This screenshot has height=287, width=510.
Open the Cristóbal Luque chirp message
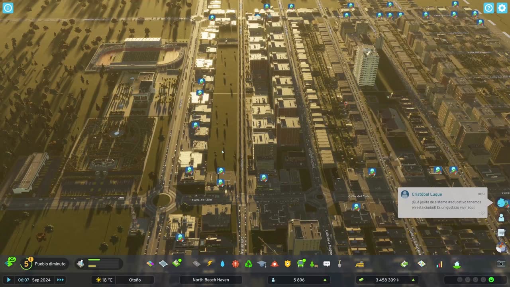(442, 203)
